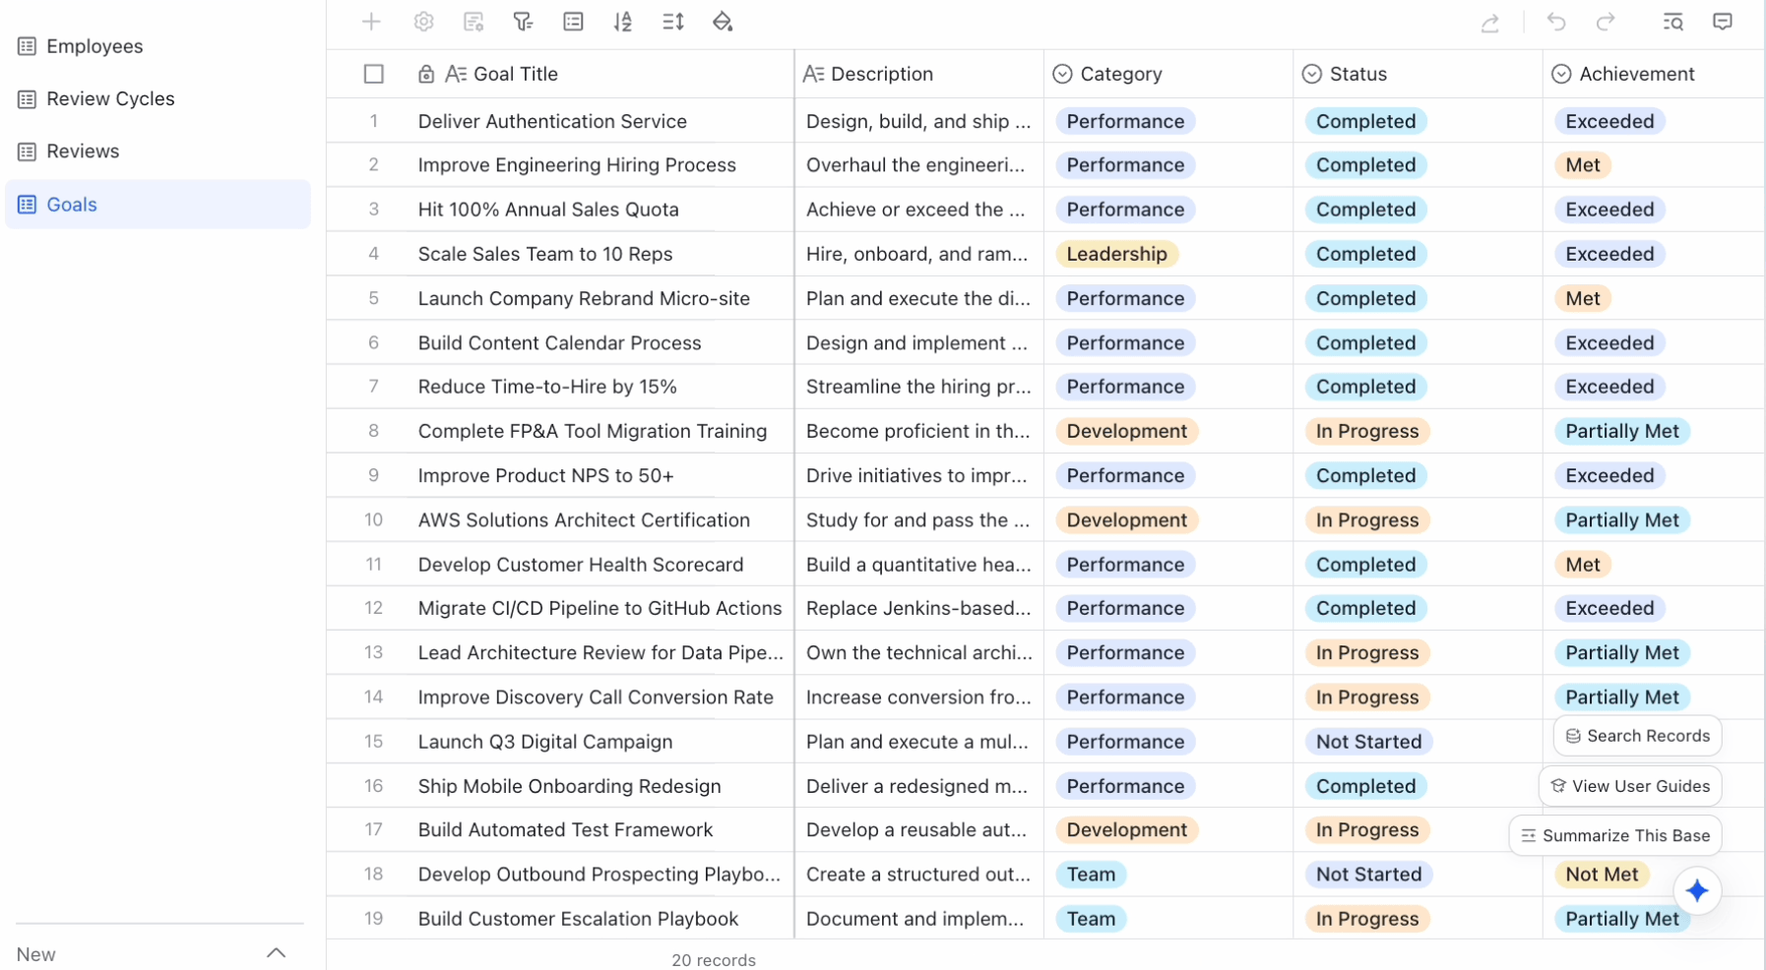
Task: Click the add record plus icon
Action: 371,22
